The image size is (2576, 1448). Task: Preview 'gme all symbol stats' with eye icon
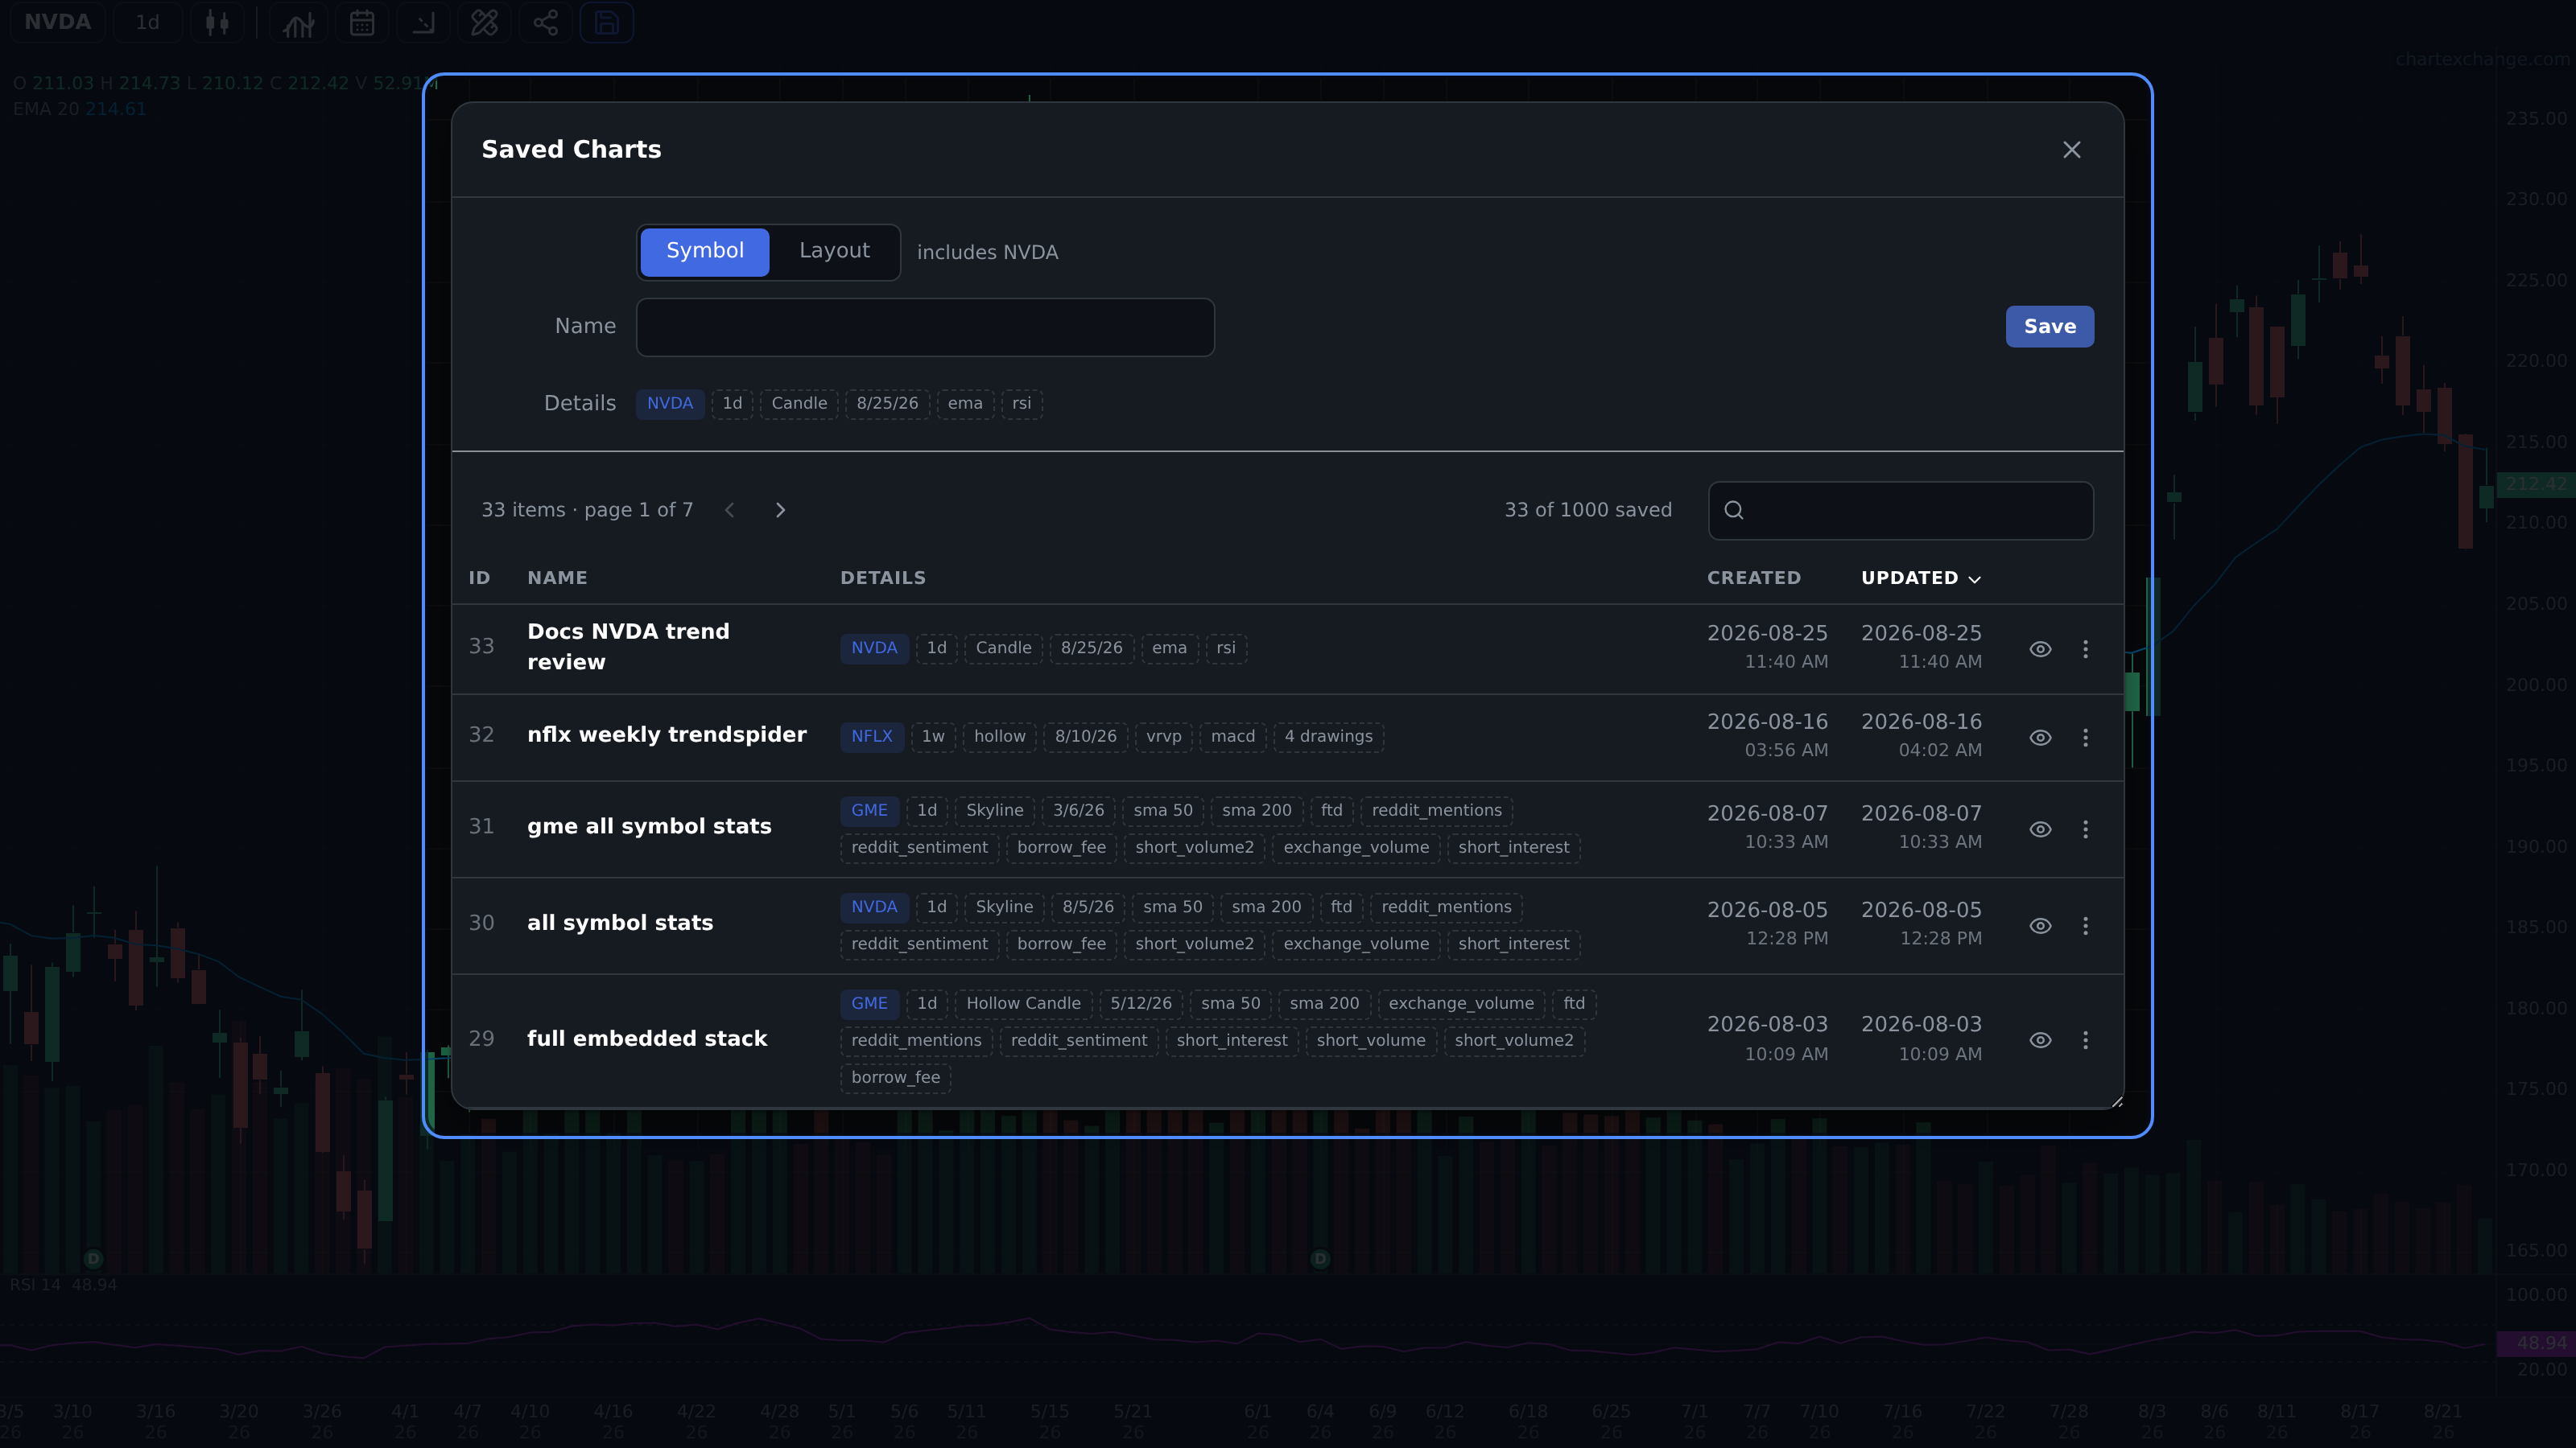coord(2040,829)
